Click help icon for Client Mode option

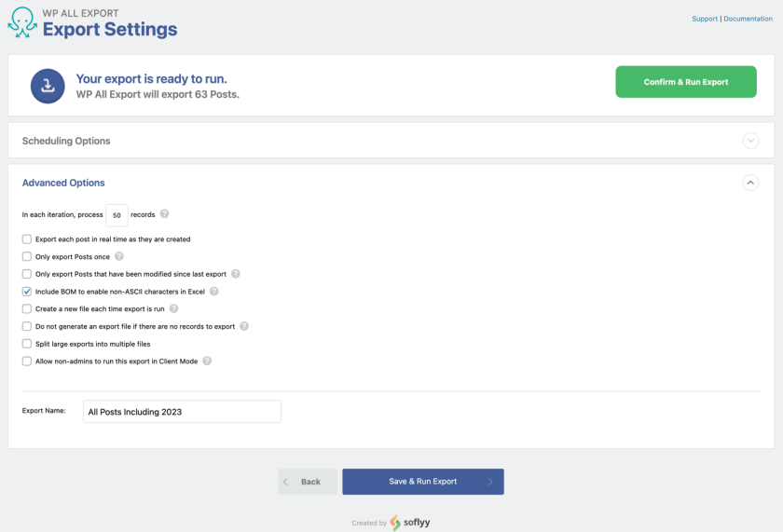[x=207, y=361]
